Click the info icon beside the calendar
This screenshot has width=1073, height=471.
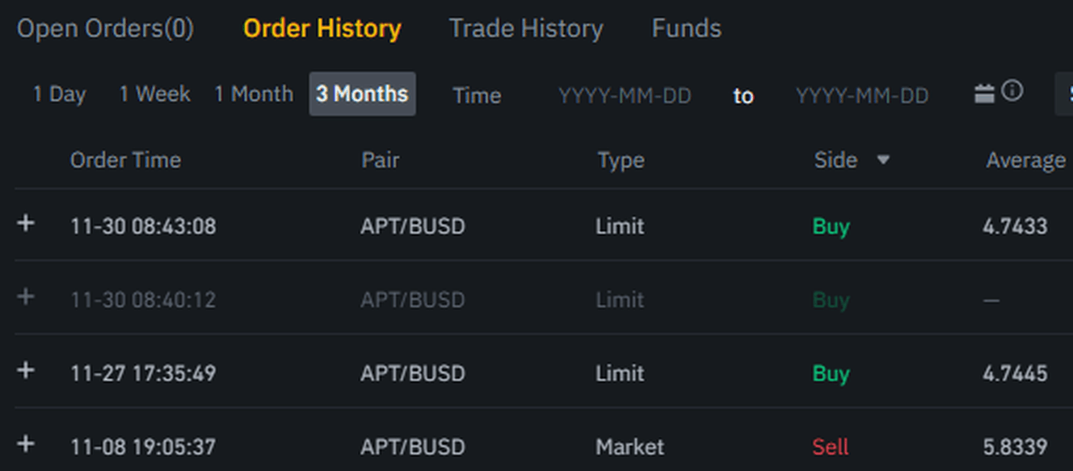click(1012, 91)
